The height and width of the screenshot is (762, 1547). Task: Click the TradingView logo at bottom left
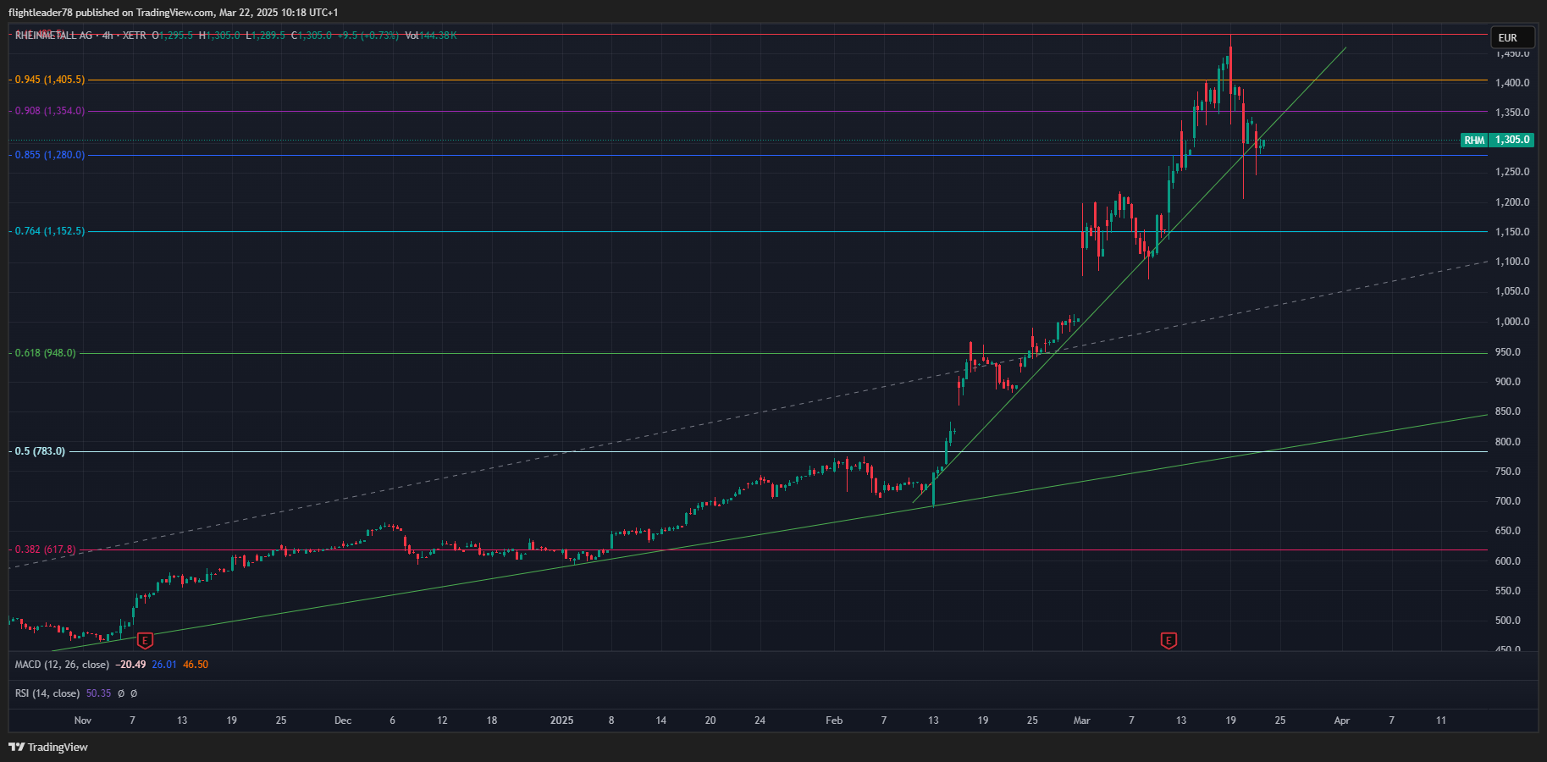point(48,747)
